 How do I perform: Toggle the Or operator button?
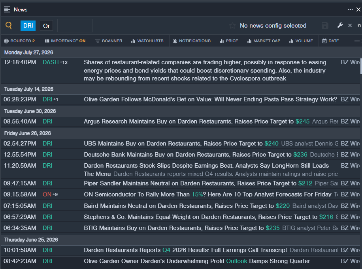(46, 26)
